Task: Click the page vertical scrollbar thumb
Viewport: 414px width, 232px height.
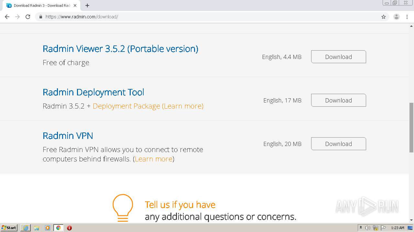Action: point(411,127)
